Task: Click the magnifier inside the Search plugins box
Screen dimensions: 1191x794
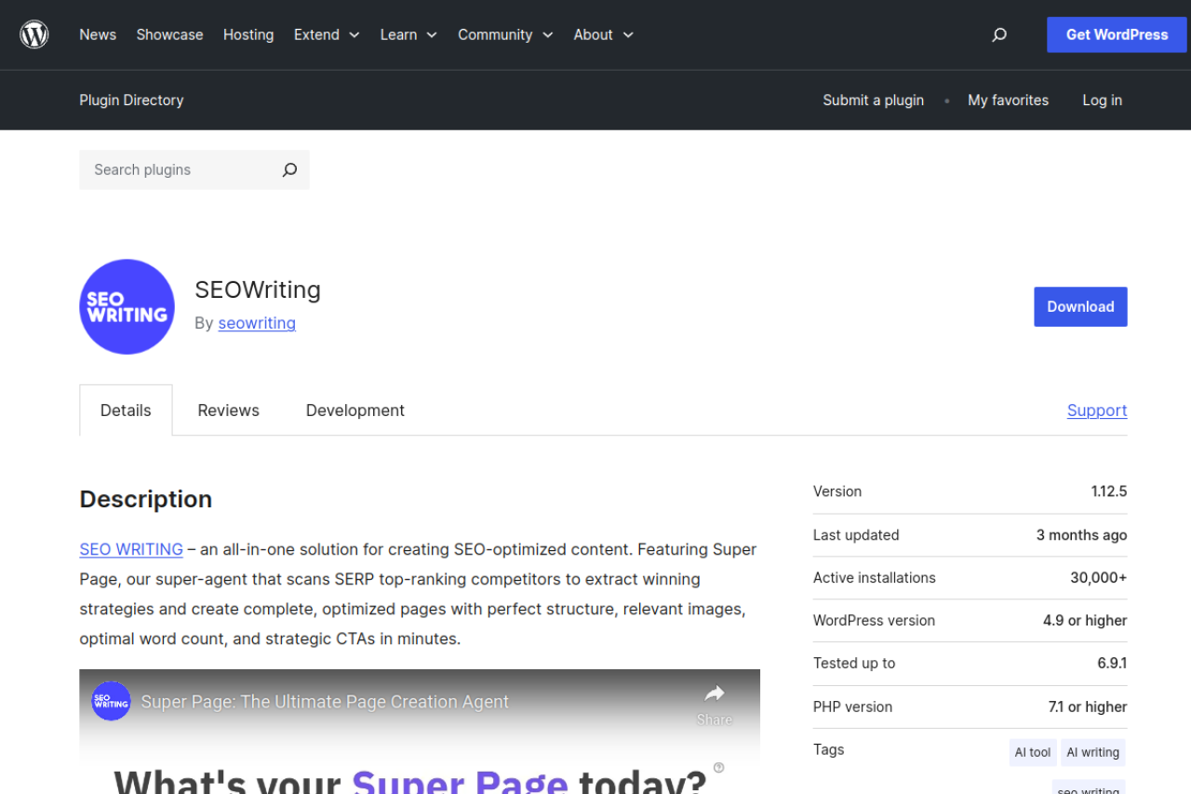Action: pyautogui.click(x=289, y=170)
